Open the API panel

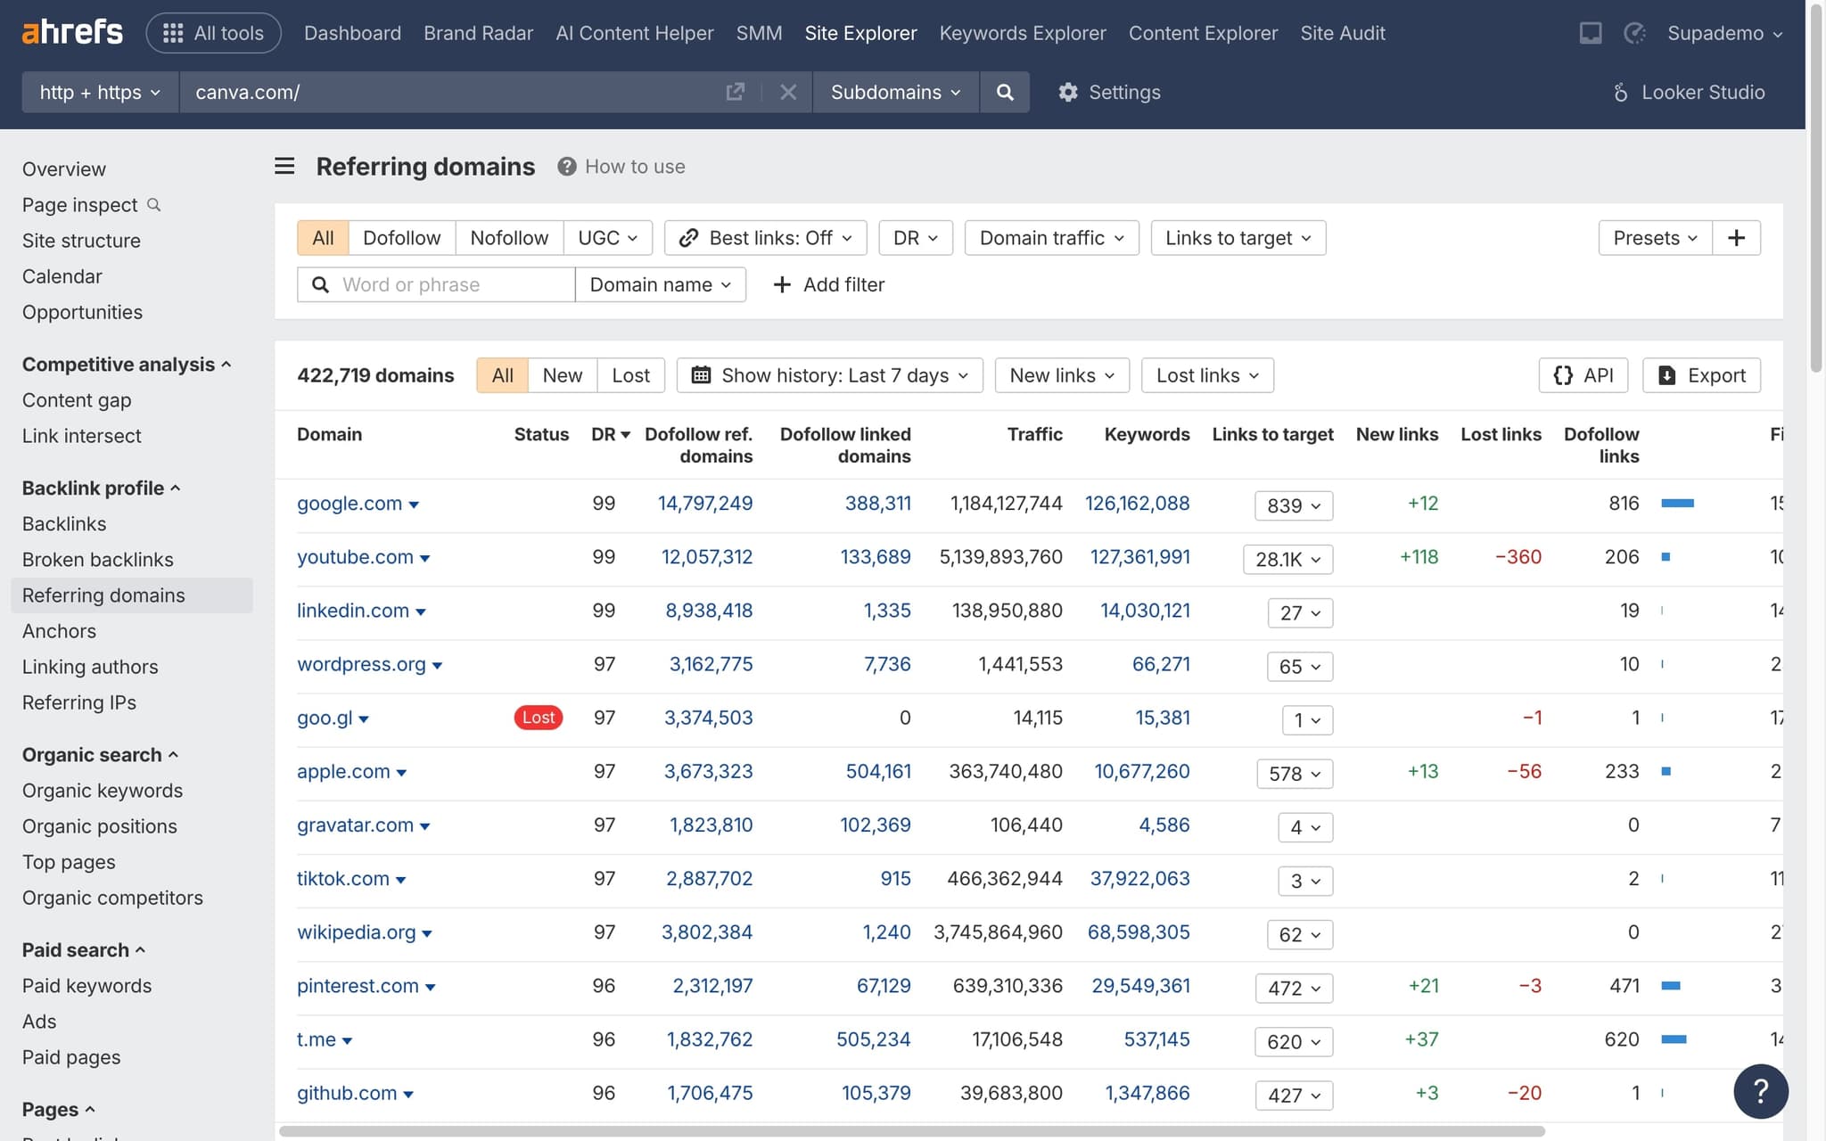pyautogui.click(x=1583, y=374)
